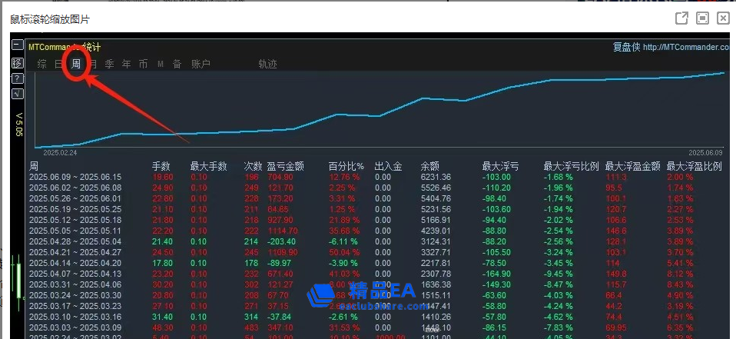736x339 pixels.
Task: Switch to the 周 weekly statistics tab
Action: click(76, 64)
